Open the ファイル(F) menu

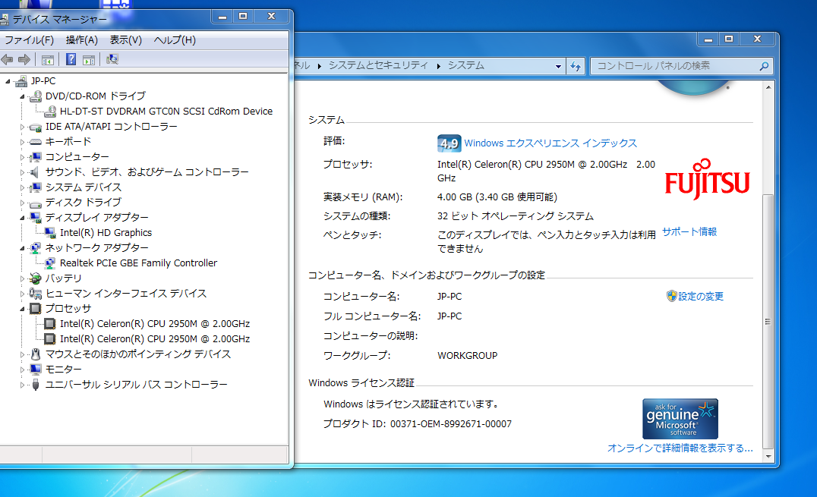29,40
